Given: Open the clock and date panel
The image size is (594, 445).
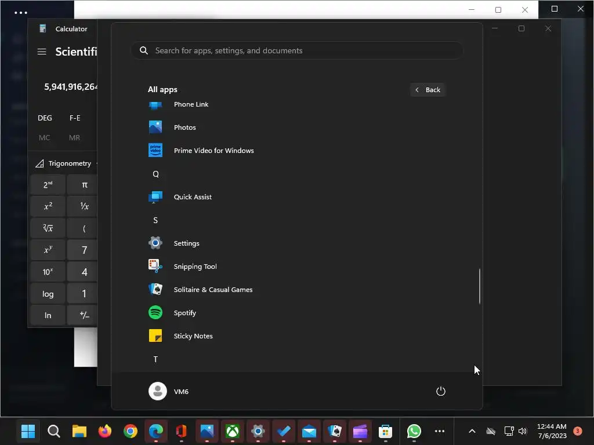Looking at the screenshot, I should pyautogui.click(x=552, y=431).
